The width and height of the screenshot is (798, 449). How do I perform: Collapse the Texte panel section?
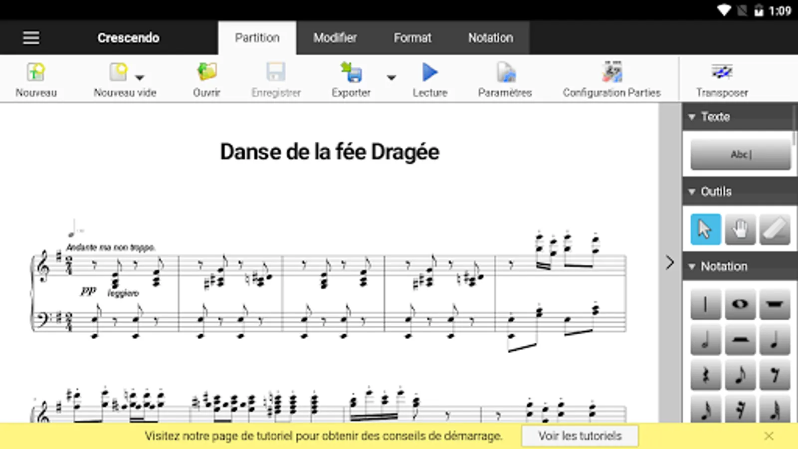[x=692, y=117]
